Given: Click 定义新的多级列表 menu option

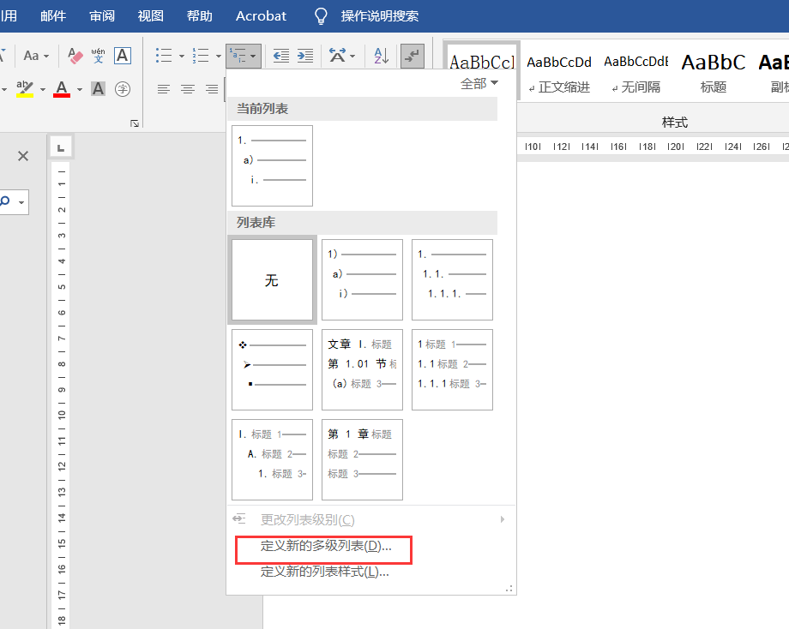Looking at the screenshot, I should pyautogui.click(x=326, y=546).
